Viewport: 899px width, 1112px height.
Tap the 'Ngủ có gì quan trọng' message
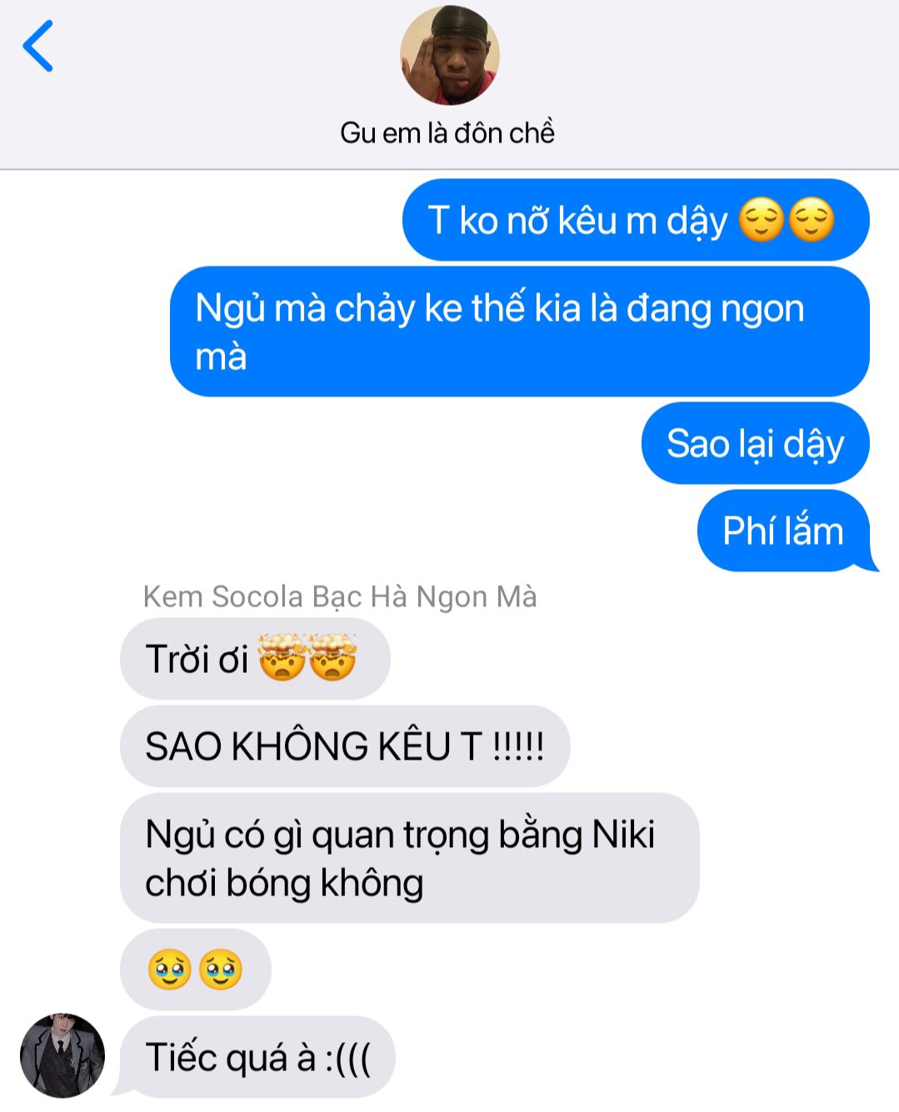tap(409, 858)
